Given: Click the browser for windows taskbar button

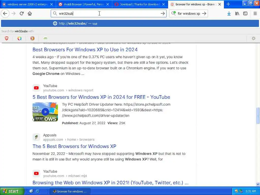Looking at the screenshot, I should point(70,191).
